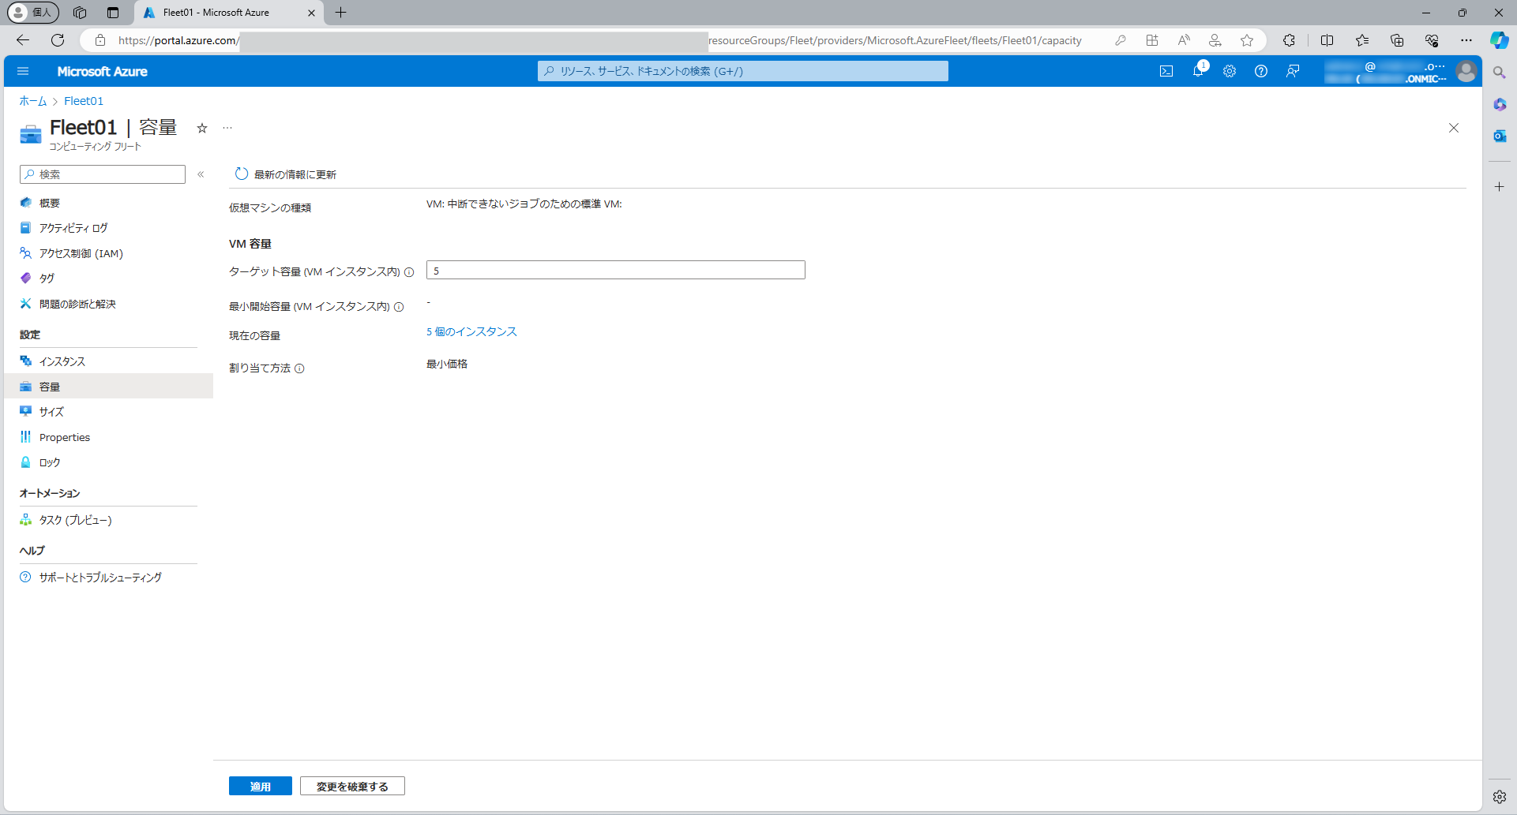Open the feedback icon in header

tap(1293, 71)
